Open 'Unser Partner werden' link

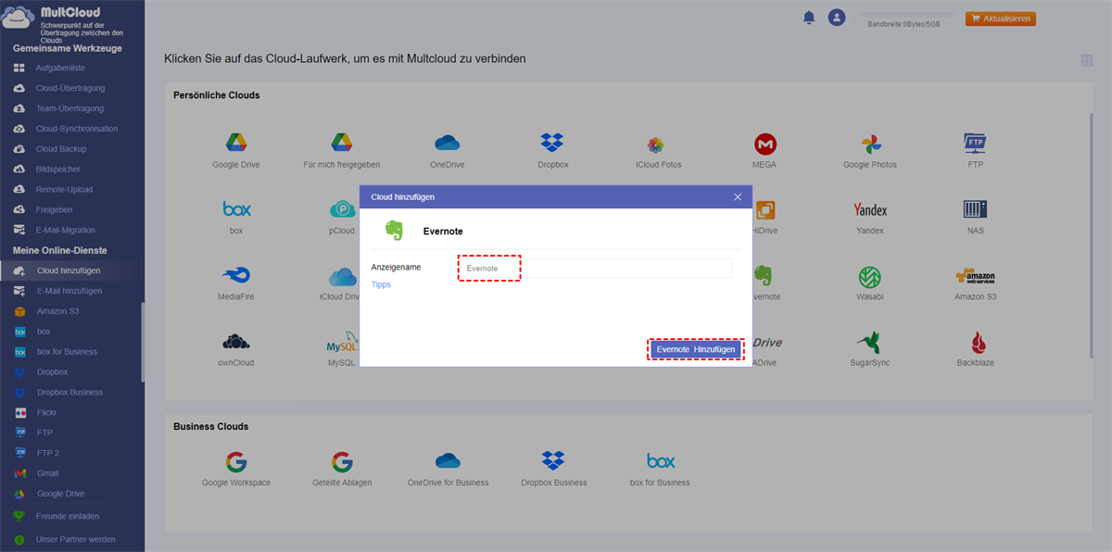point(76,539)
